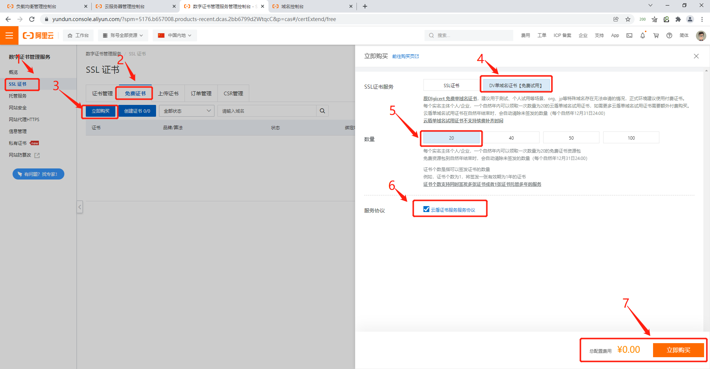Open the browser extensions puzzle icon
This screenshot has width=710, height=369.
point(678,19)
